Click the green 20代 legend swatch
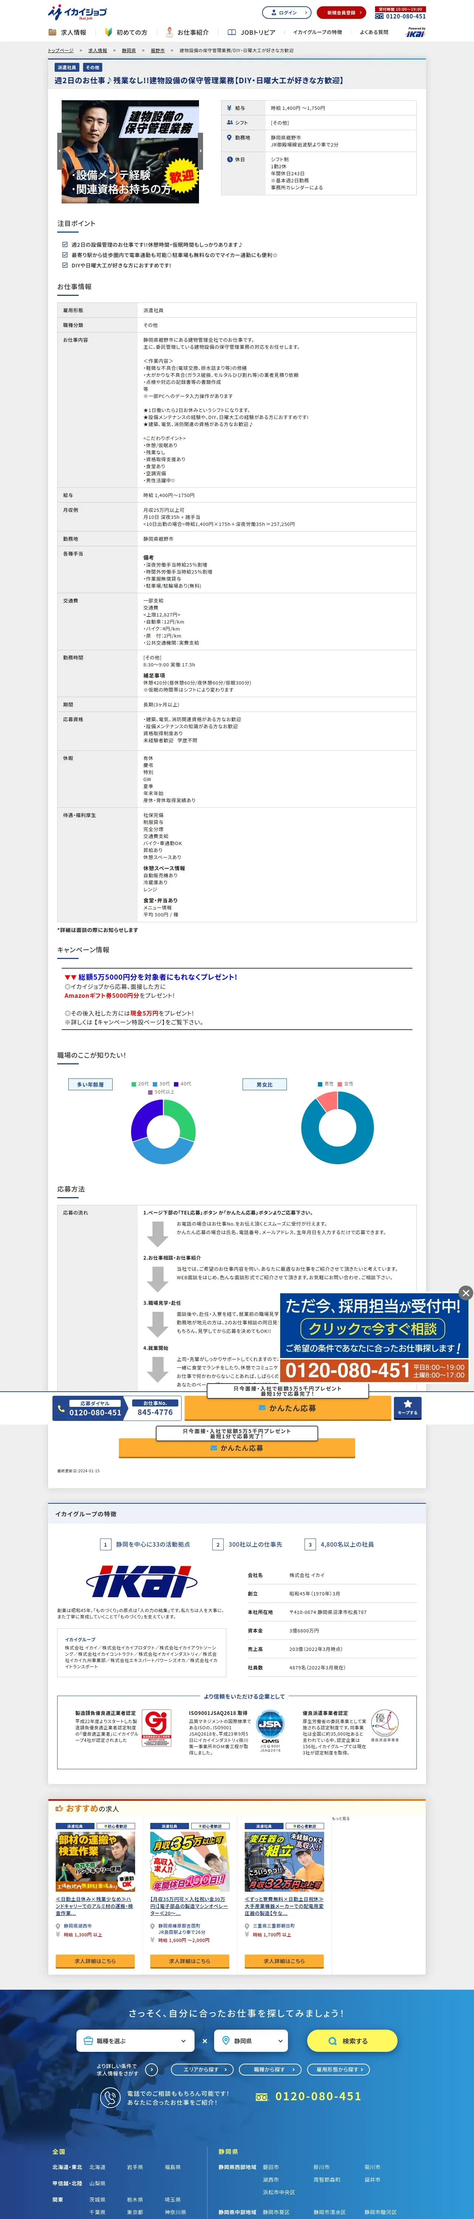Viewport: 474px width, 2219px height. coord(133,1084)
